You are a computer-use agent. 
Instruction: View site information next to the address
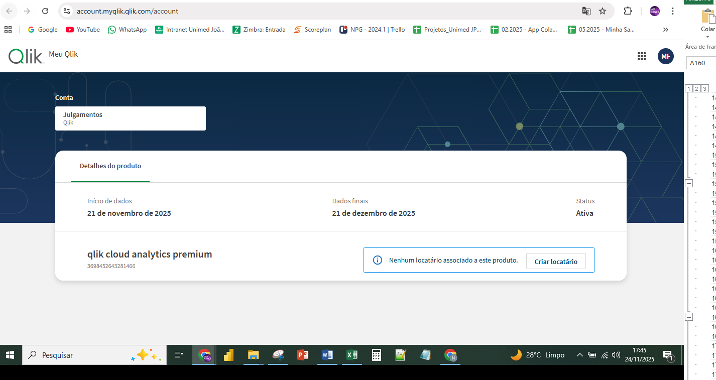(x=67, y=11)
